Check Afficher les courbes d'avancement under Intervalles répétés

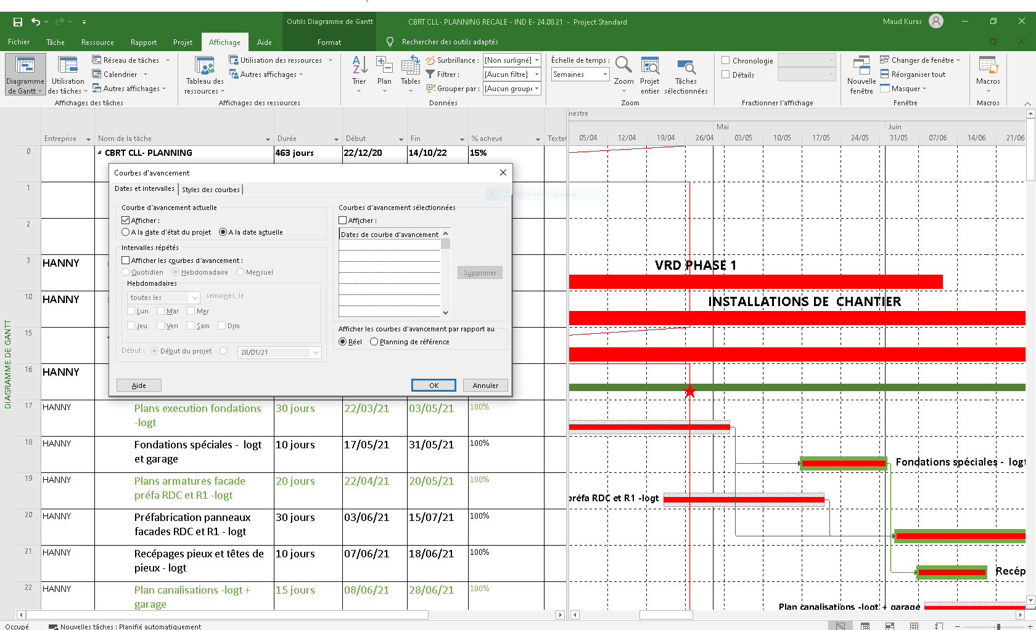coord(126,260)
